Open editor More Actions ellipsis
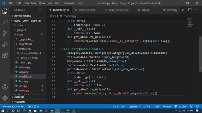 [x=197, y=10]
